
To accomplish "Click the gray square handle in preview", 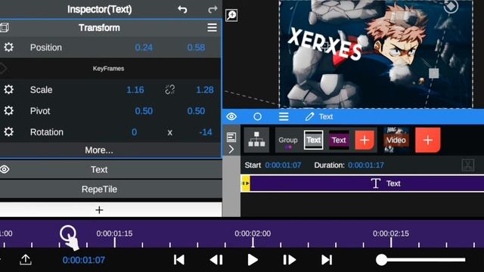I will point(433,73).
